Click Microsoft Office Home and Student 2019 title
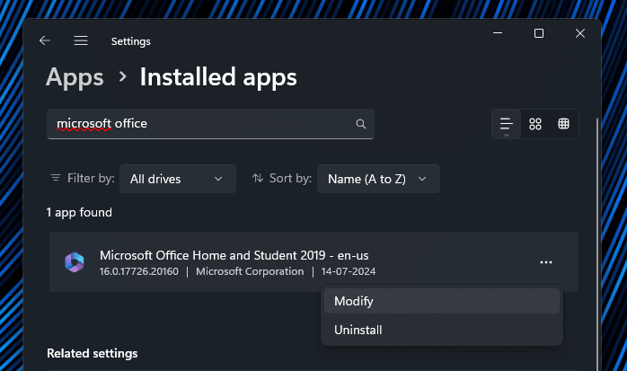The height and width of the screenshot is (371, 627). pos(234,255)
